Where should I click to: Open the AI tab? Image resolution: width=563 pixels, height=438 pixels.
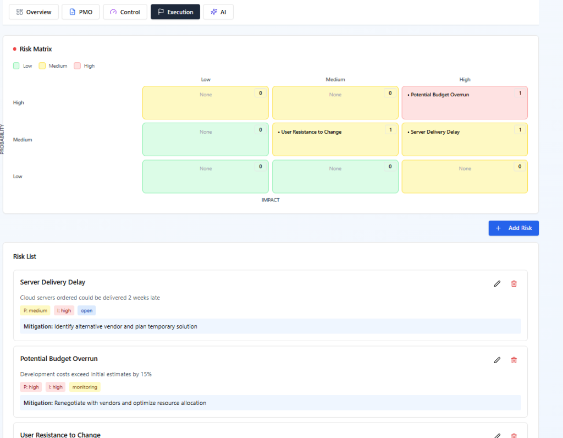(218, 12)
